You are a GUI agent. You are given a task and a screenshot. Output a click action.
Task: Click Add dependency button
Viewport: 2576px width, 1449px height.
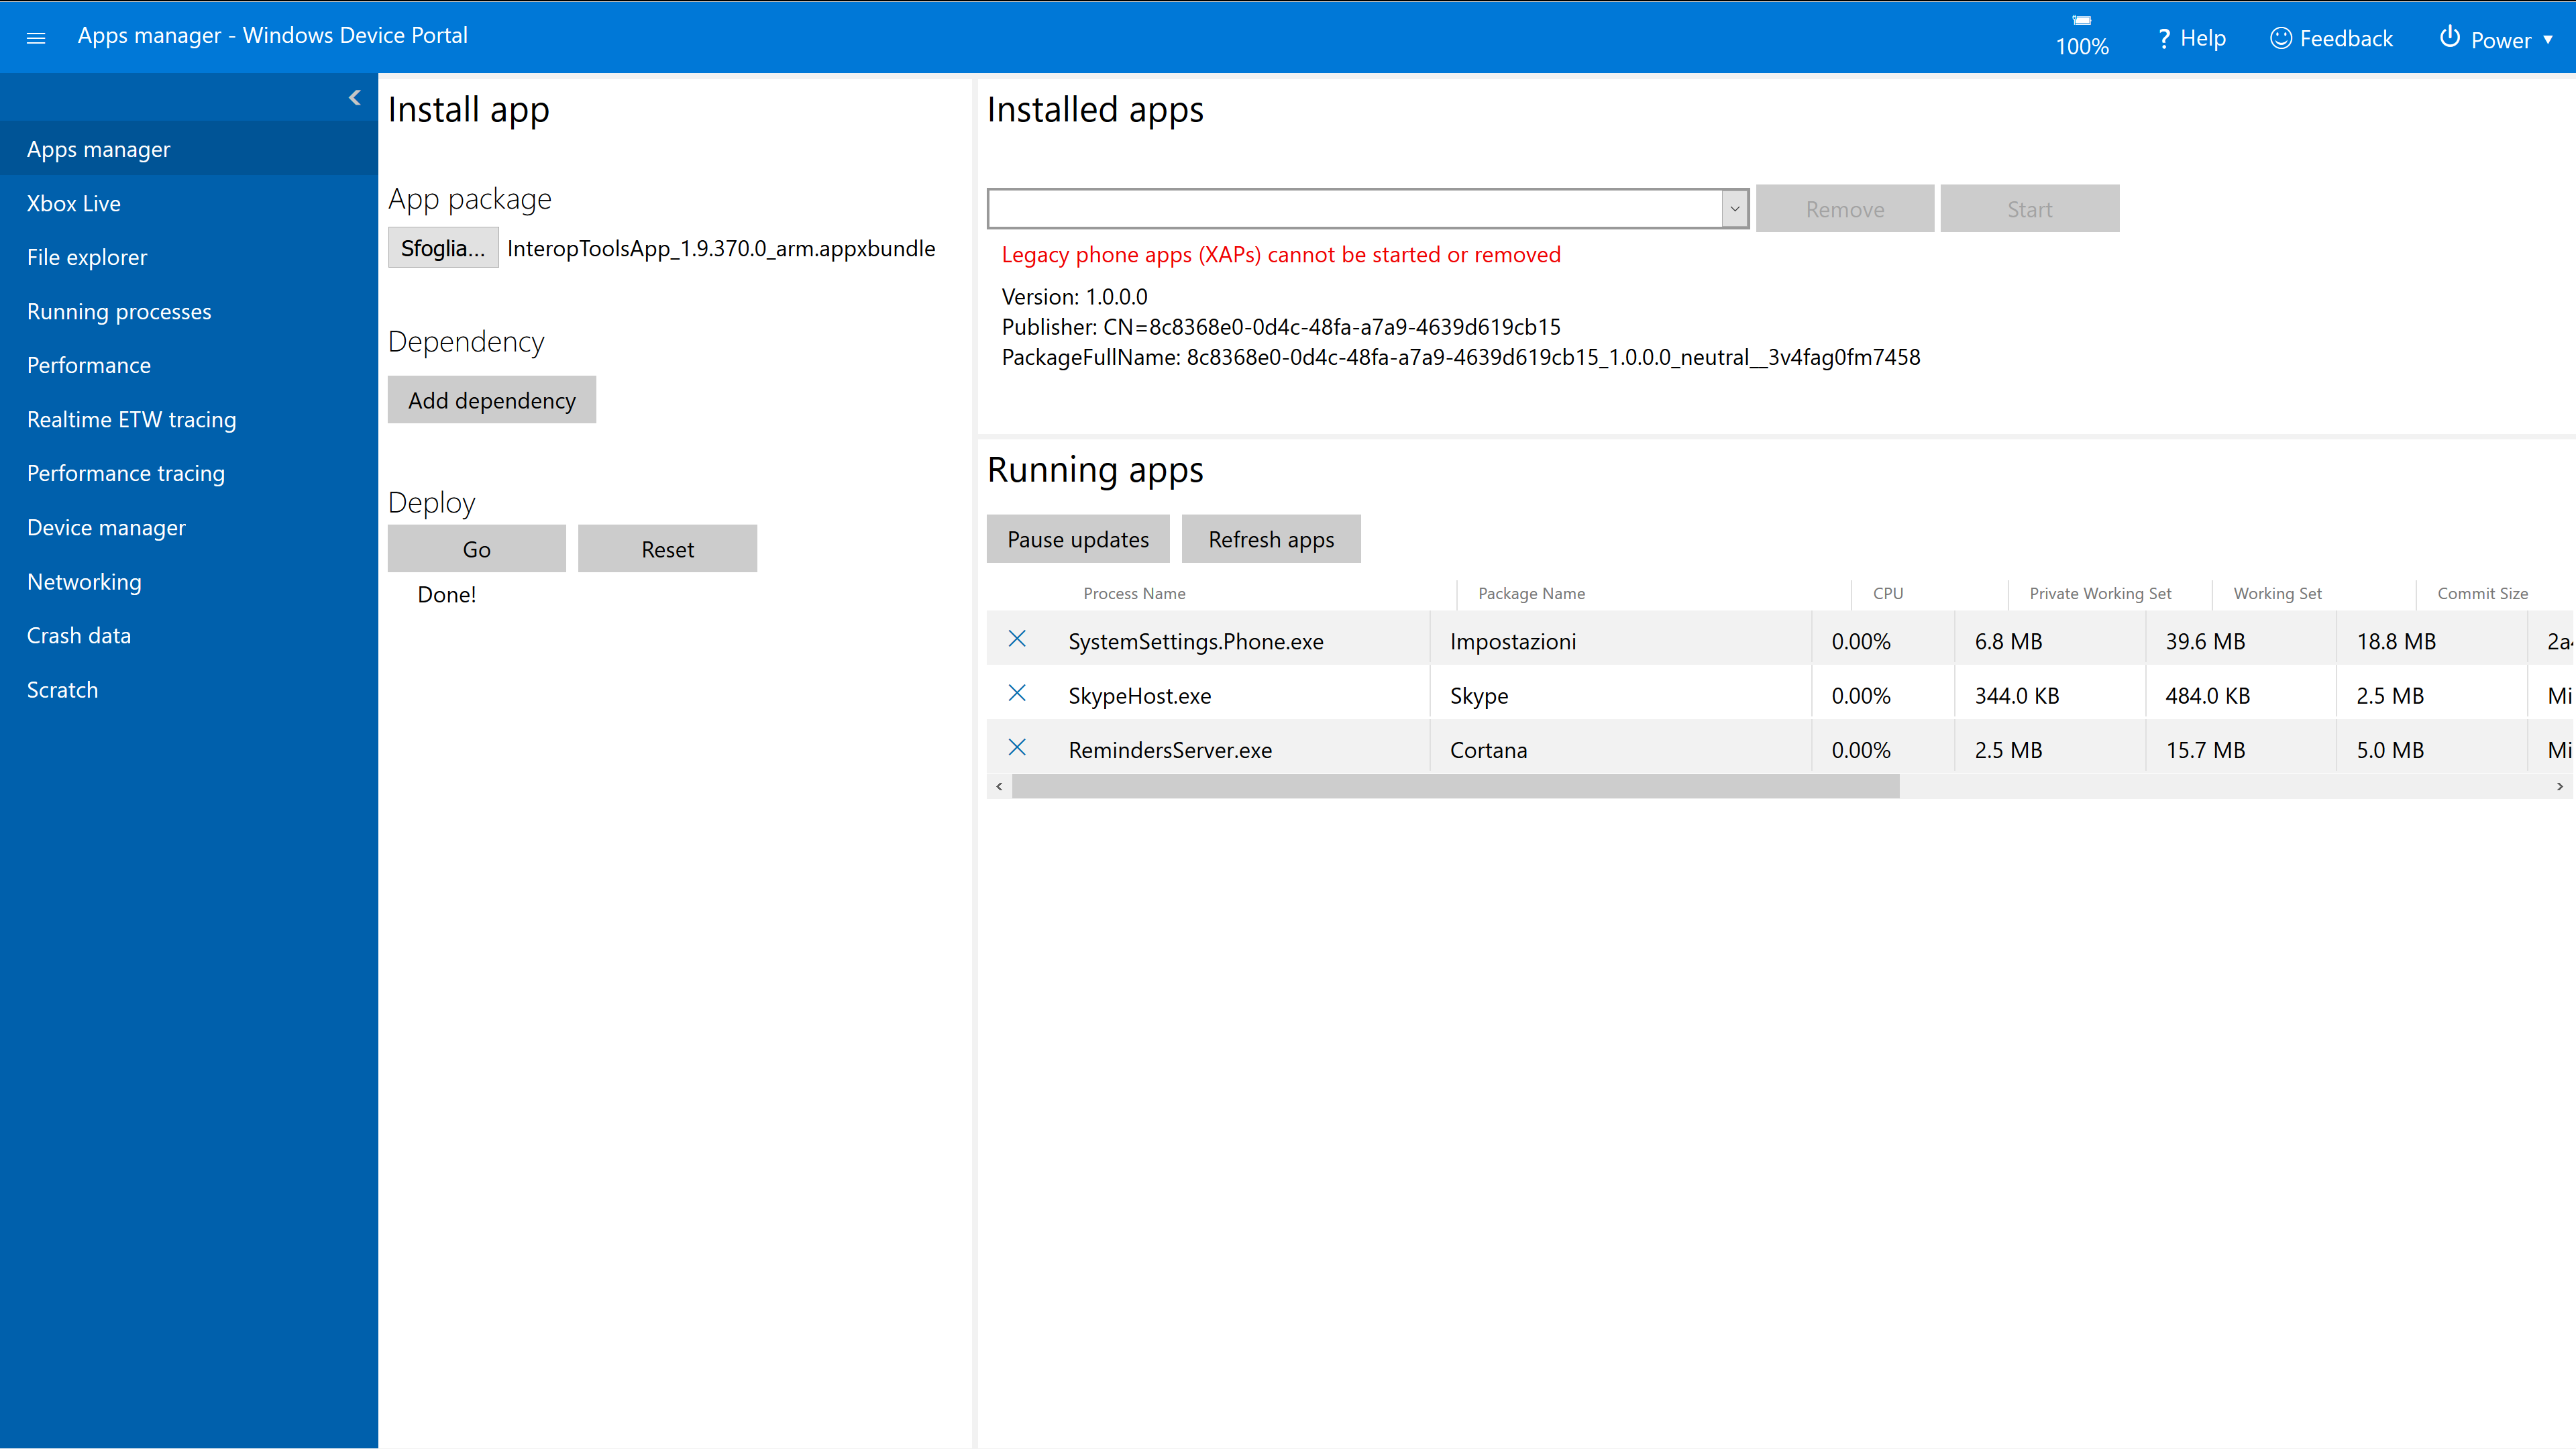492,400
